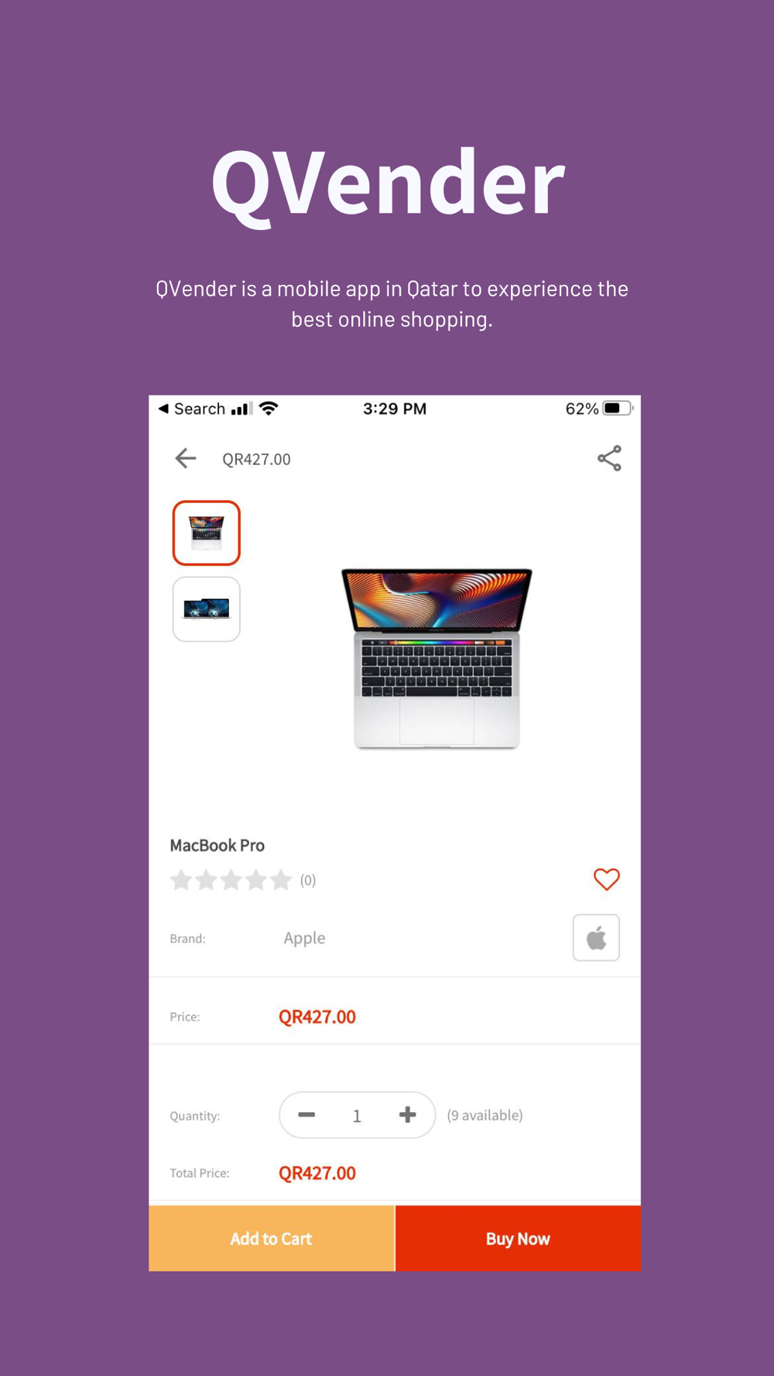The image size is (774, 1376).
Task: Select the first MacBook thumbnail
Action: click(207, 533)
